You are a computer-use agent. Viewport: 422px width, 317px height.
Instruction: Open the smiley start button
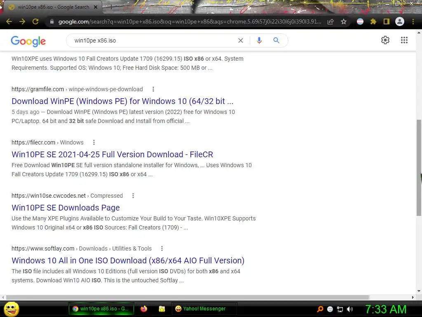pos(12,309)
